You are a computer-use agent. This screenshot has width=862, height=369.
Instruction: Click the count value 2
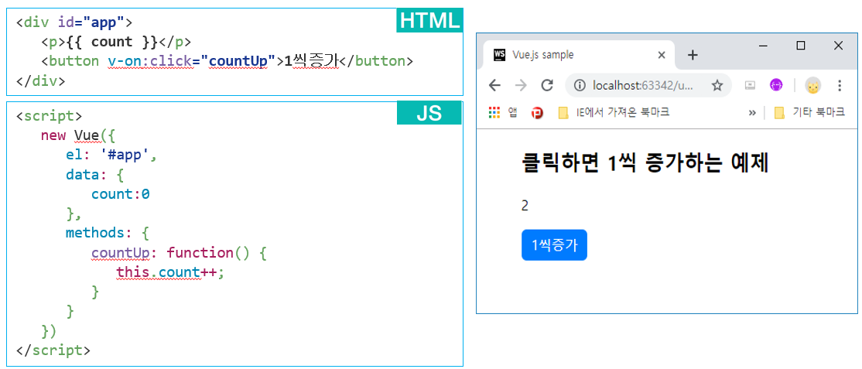[525, 206]
